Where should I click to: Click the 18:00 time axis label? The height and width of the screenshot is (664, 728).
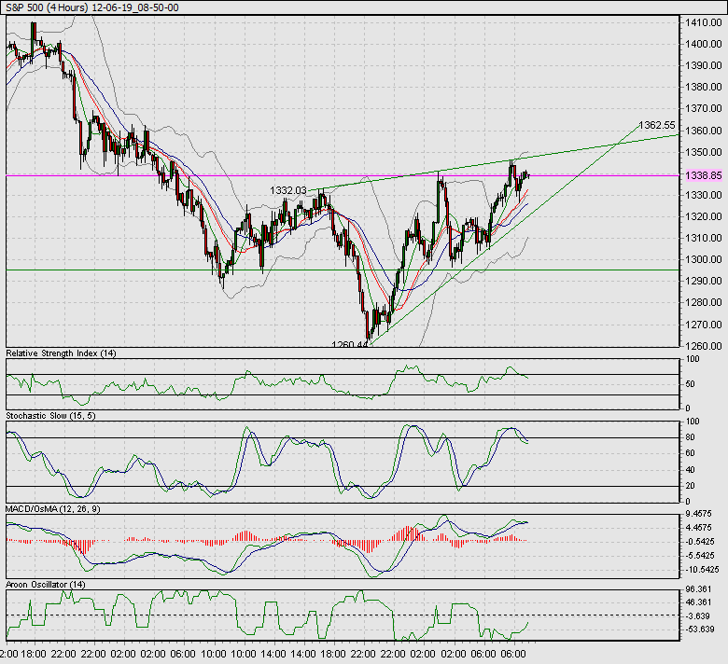34,655
